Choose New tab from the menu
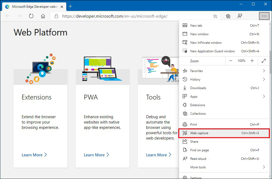The height and width of the screenshot is (179, 272). click(224, 25)
